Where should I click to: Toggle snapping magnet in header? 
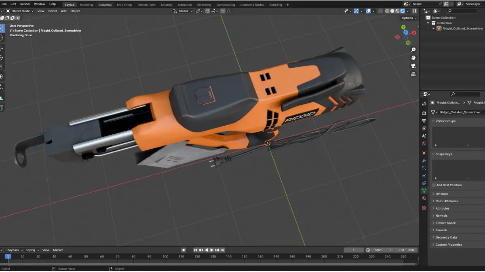(208, 11)
